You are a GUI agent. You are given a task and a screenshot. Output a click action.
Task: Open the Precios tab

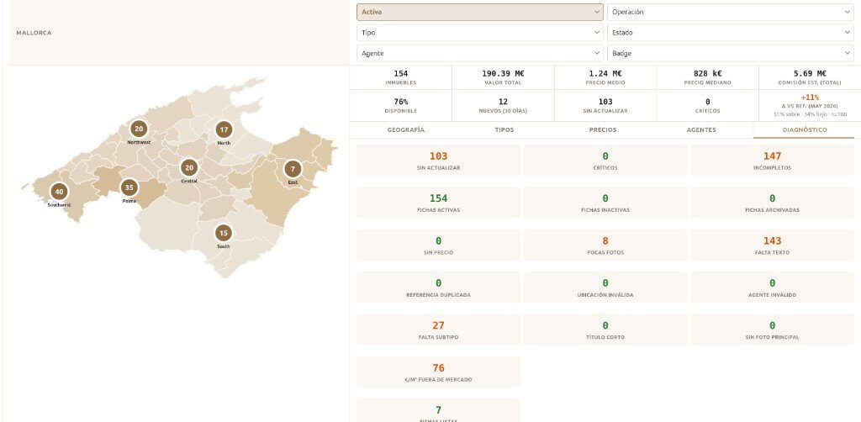pos(602,130)
